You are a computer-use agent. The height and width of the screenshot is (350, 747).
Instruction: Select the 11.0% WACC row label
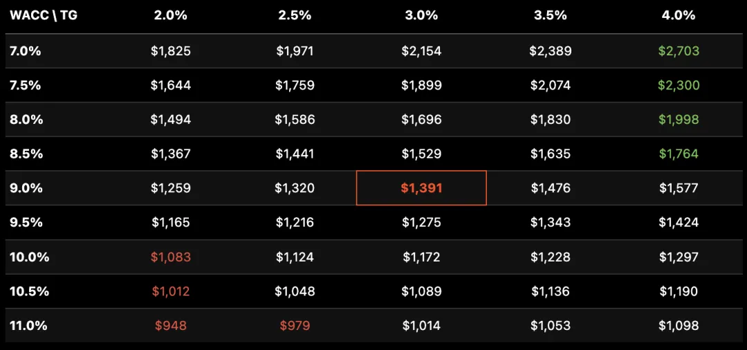[28, 326]
